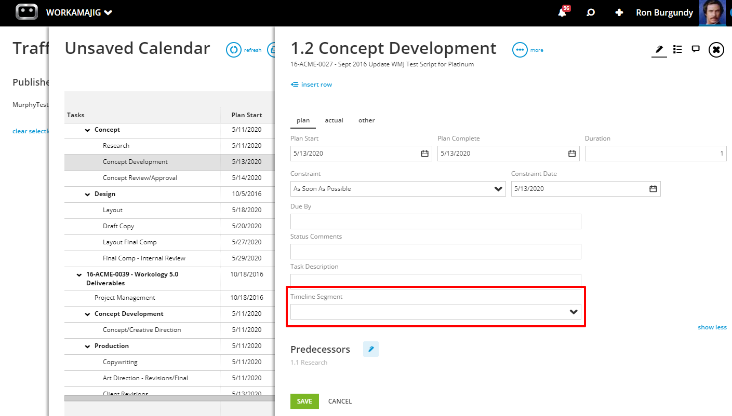Switch to the task list icon view
Image resolution: width=732 pixels, height=416 pixels.
tap(677, 49)
